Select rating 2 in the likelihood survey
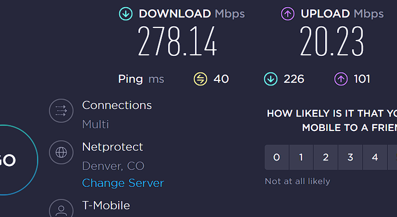Viewport: 397px width, 217px height. point(326,157)
